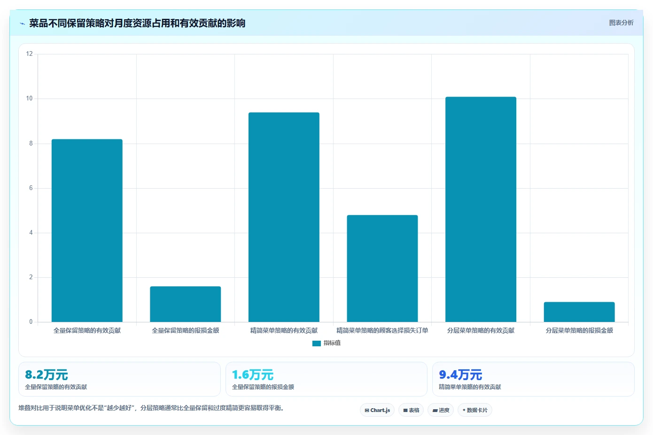This screenshot has height=435, width=653.
Task: Click the chart title 菜品不同保留策略 heading
Action: point(137,23)
